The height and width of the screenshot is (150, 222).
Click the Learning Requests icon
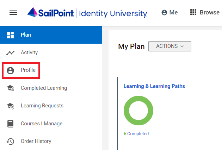[x=10, y=106]
